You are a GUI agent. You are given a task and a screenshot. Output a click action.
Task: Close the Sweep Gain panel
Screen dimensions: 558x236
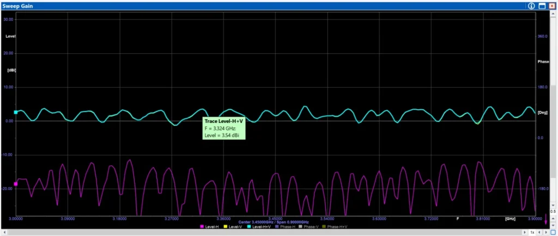tap(552, 6)
